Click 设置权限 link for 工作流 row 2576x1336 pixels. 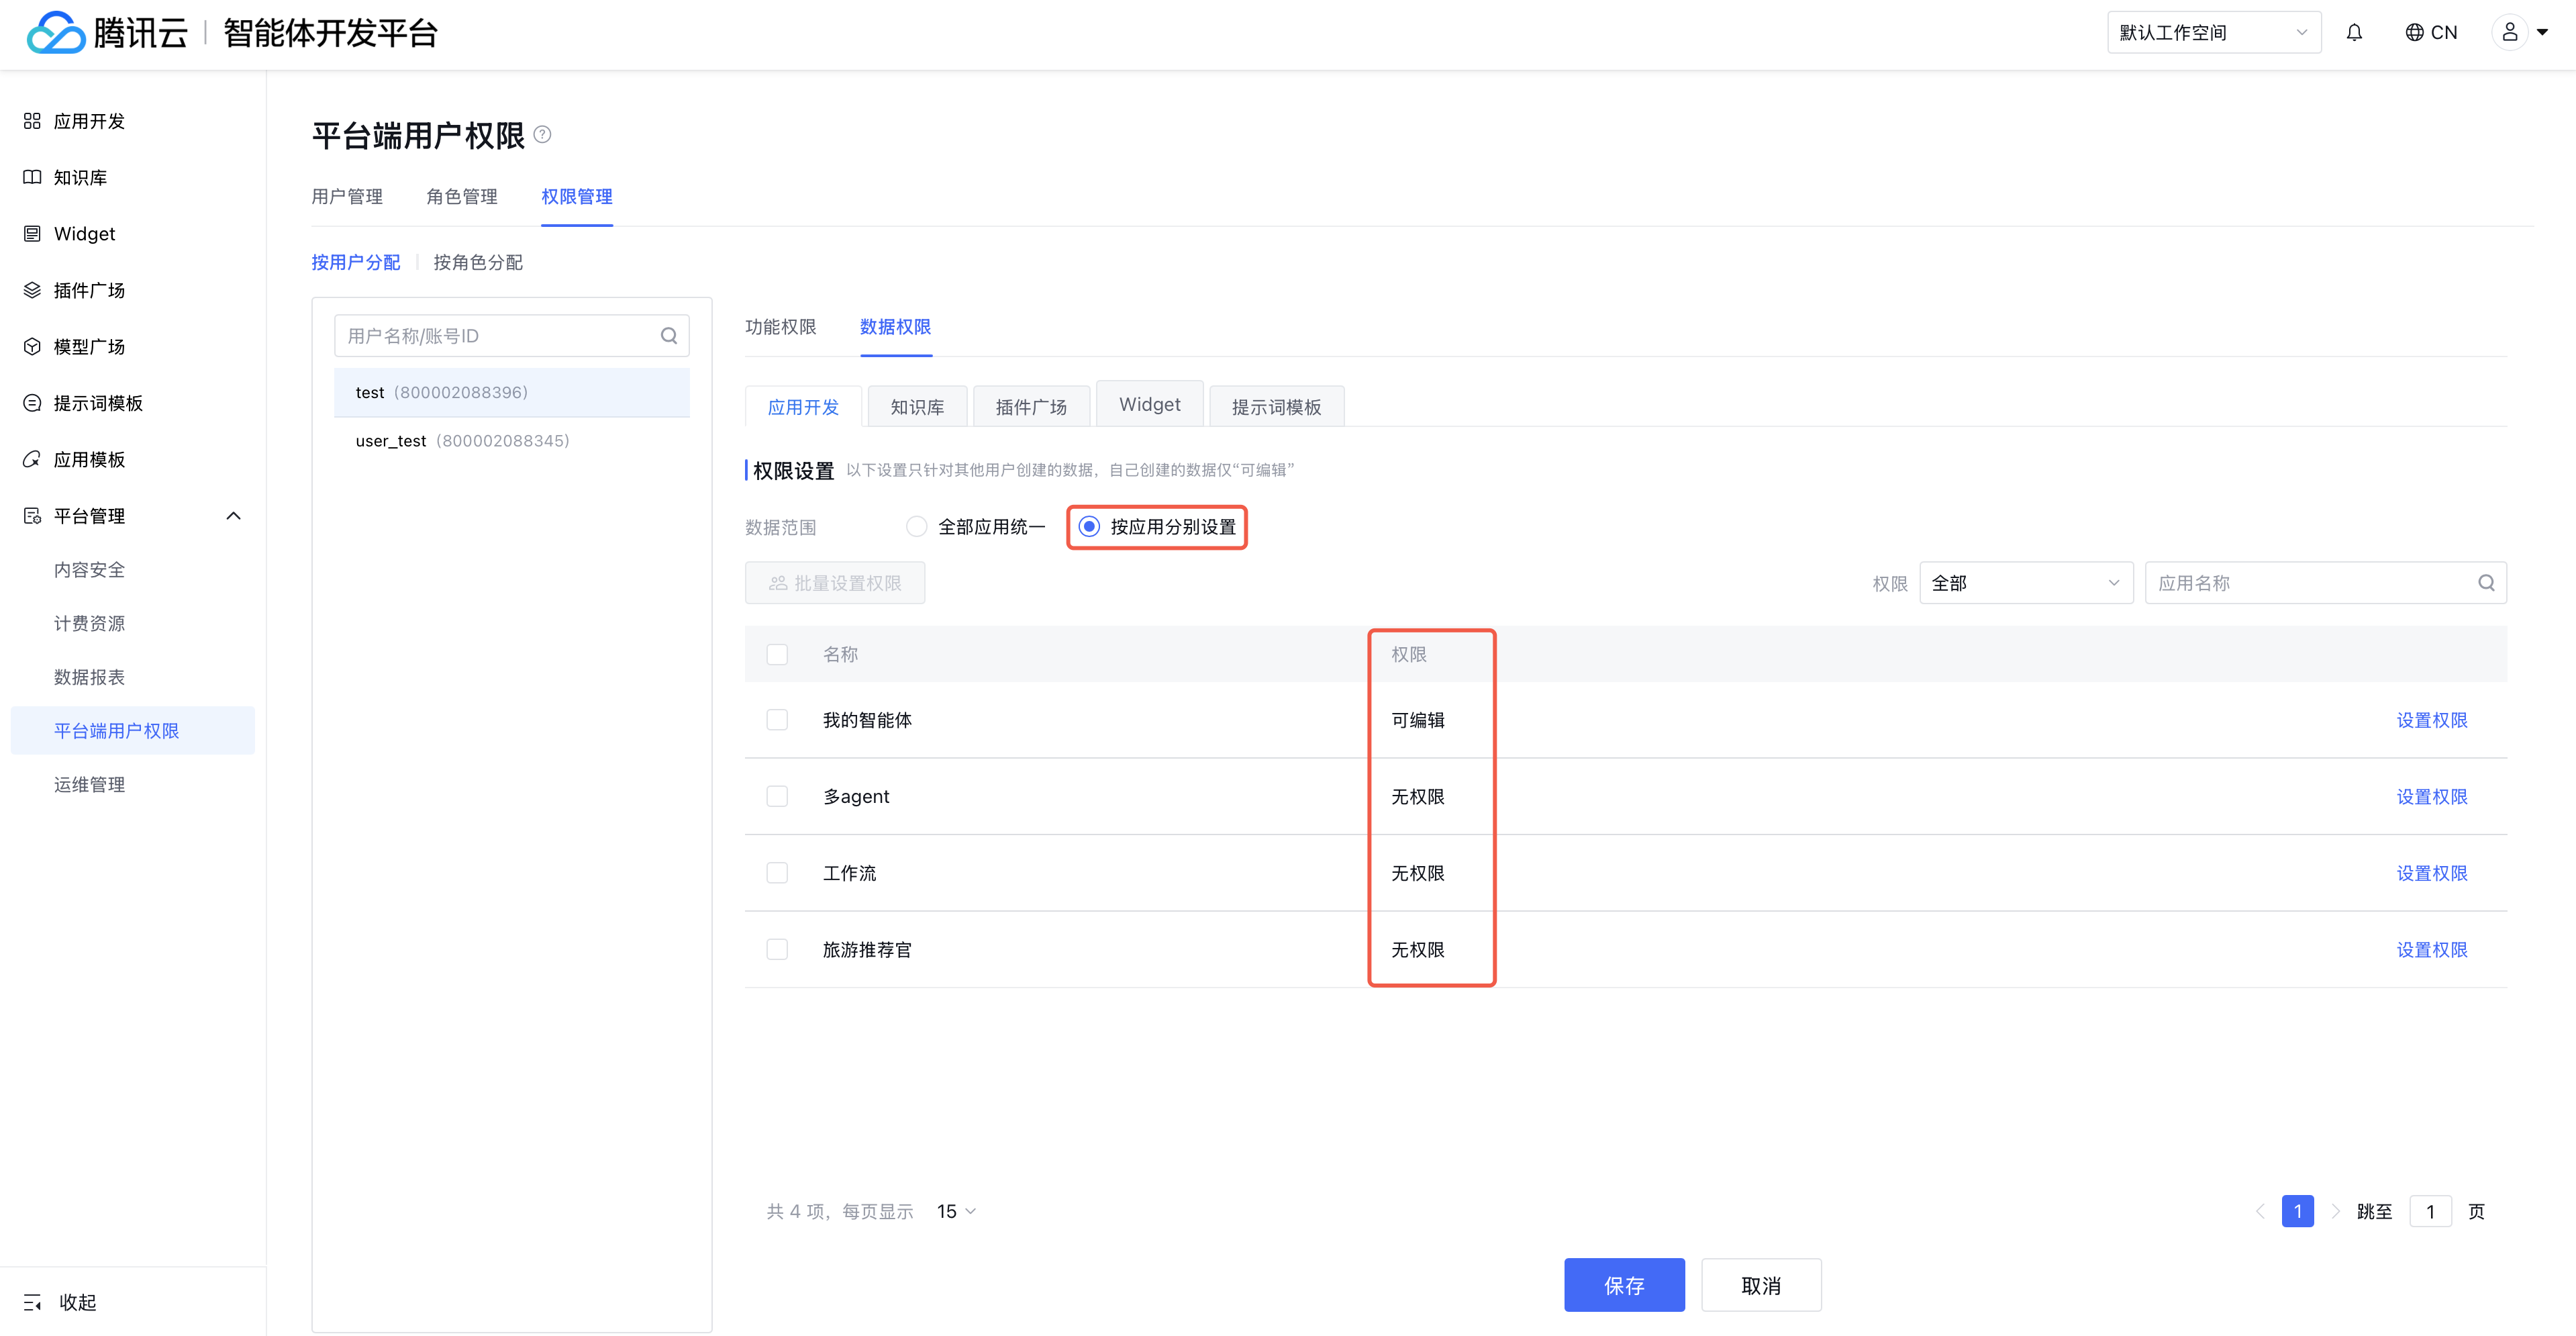2431,873
